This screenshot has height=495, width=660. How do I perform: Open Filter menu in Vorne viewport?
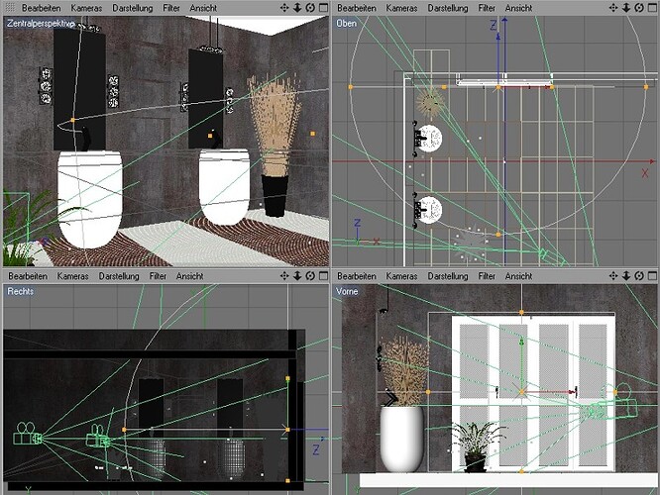(x=487, y=276)
